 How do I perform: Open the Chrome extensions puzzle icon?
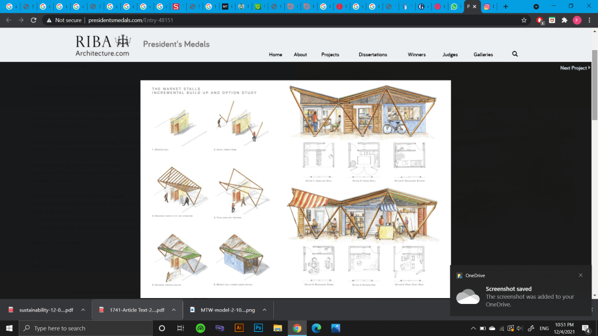click(x=564, y=20)
